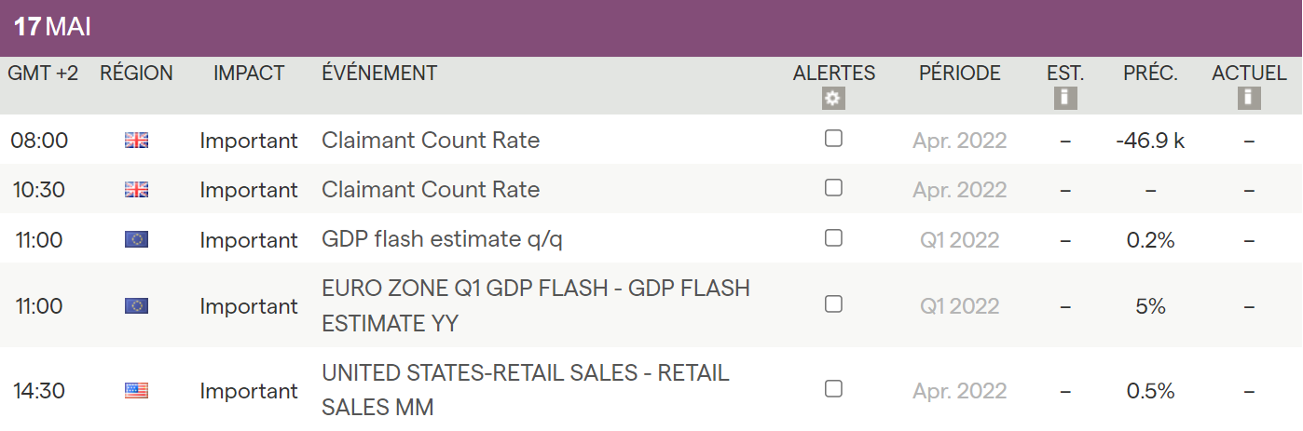Click the EU flag beside GDP flash estimate q/q

pyautogui.click(x=136, y=239)
